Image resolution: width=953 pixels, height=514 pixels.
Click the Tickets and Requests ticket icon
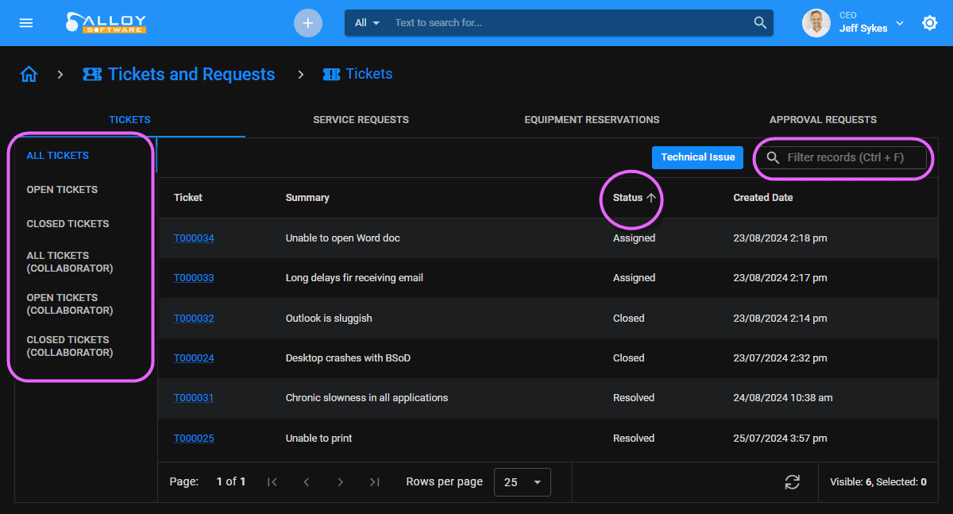92,75
